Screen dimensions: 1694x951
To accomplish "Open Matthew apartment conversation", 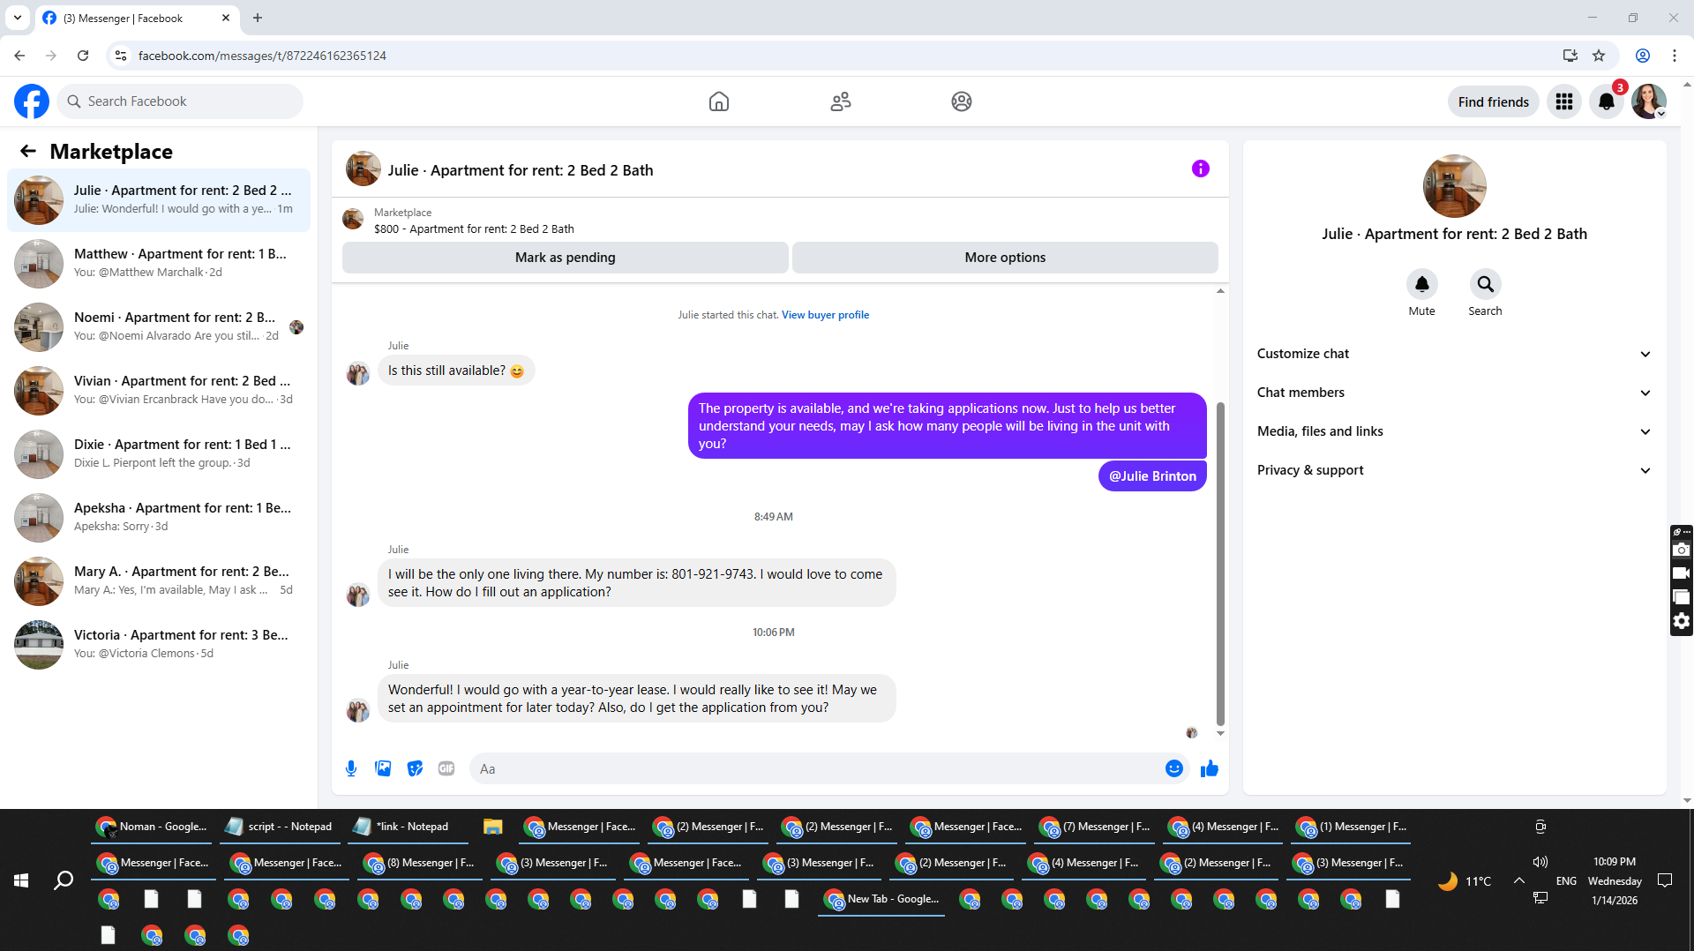I will (159, 264).
